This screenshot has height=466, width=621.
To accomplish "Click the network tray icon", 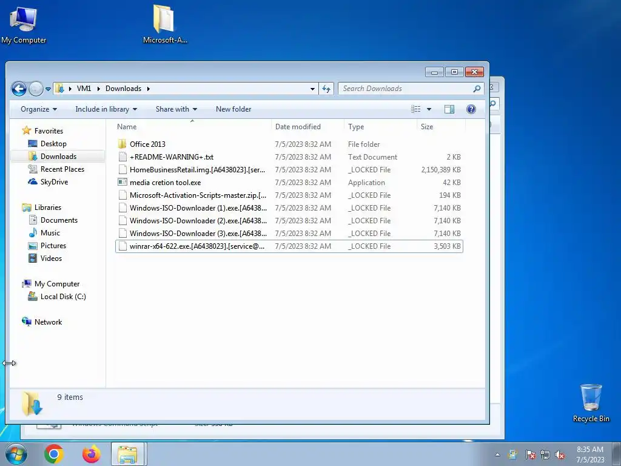I will pyautogui.click(x=545, y=454).
